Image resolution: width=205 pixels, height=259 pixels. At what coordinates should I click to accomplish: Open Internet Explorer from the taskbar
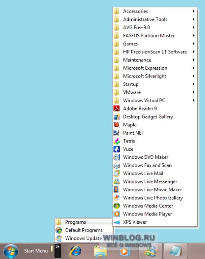75,251
